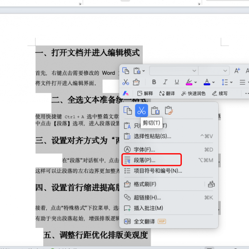This screenshot has height=249, width=249.
Task: Apply the blue font color swatch
Action: coord(207,82)
